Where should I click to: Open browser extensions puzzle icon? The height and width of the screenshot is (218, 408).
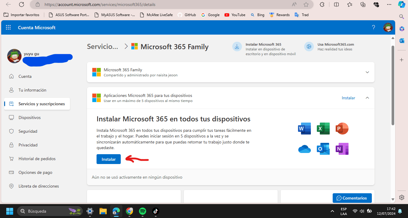coord(322,4)
